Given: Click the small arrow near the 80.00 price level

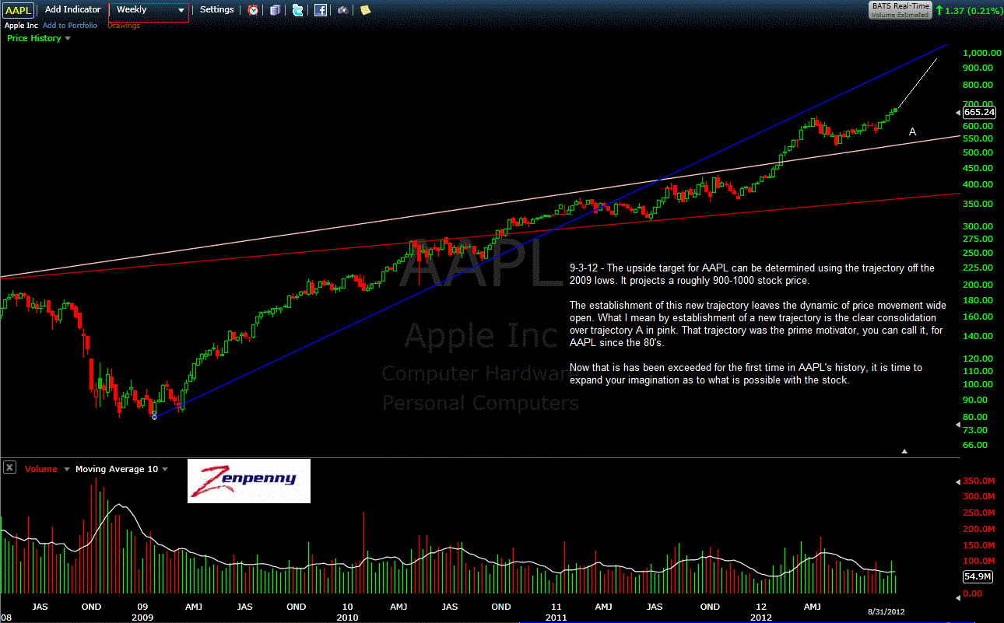Looking at the screenshot, I should pyautogui.click(x=958, y=425).
